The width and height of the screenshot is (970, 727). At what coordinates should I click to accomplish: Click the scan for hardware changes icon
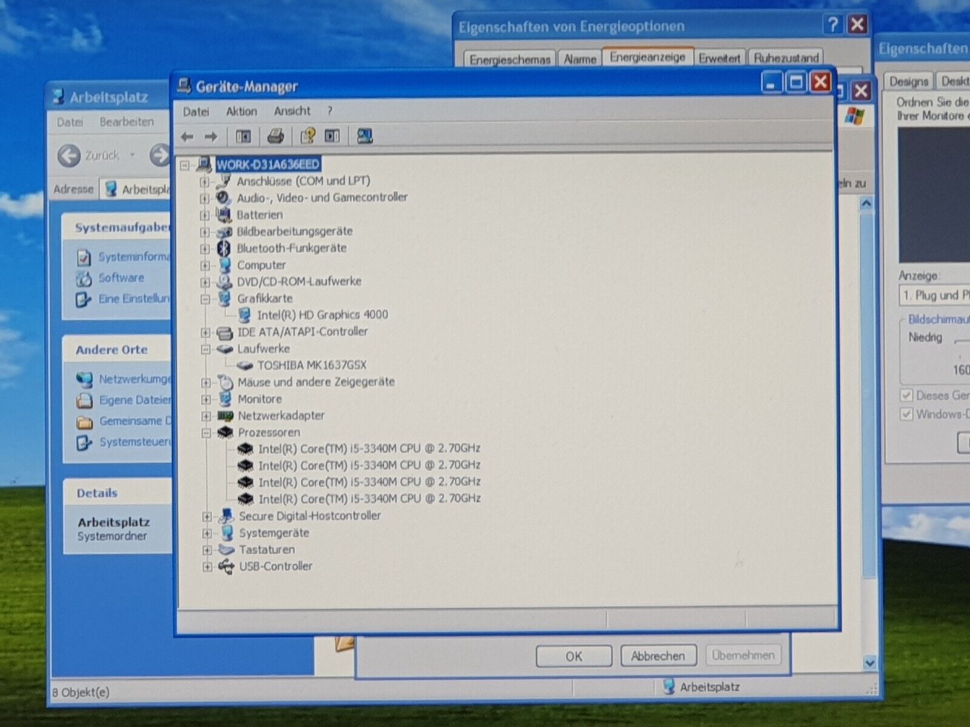click(x=365, y=136)
